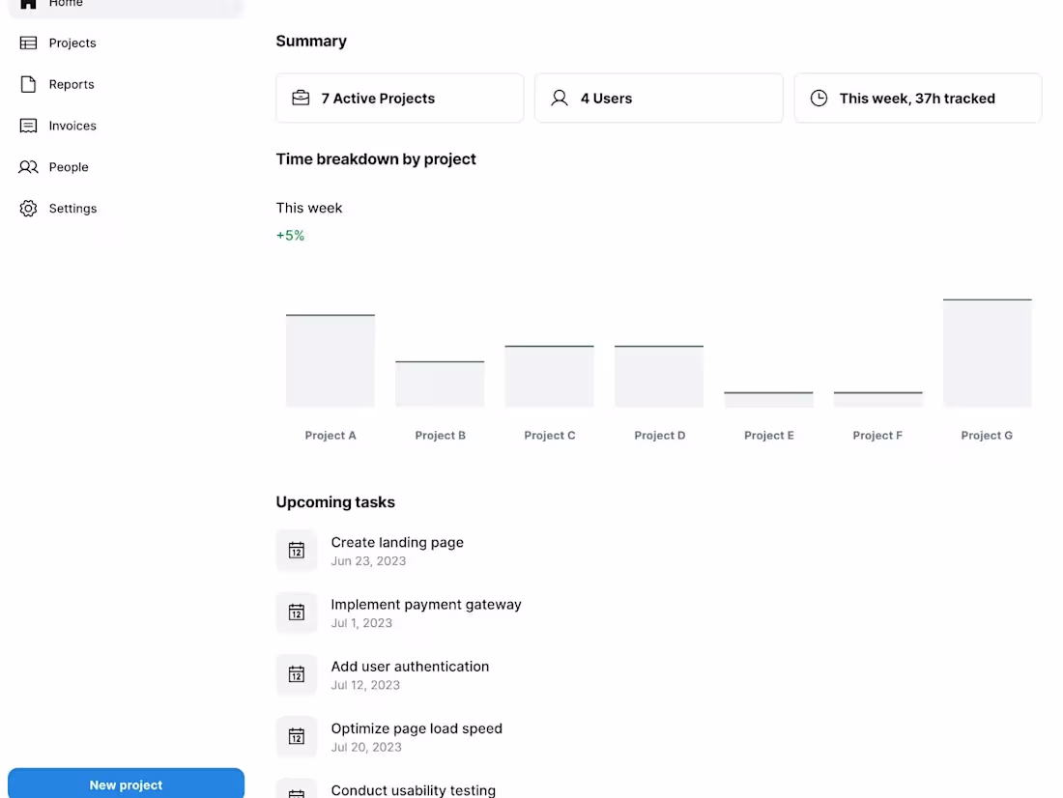Select the People icon in the sidebar

(28, 166)
